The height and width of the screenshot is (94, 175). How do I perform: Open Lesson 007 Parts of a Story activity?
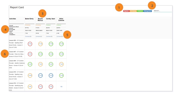(17, 54)
